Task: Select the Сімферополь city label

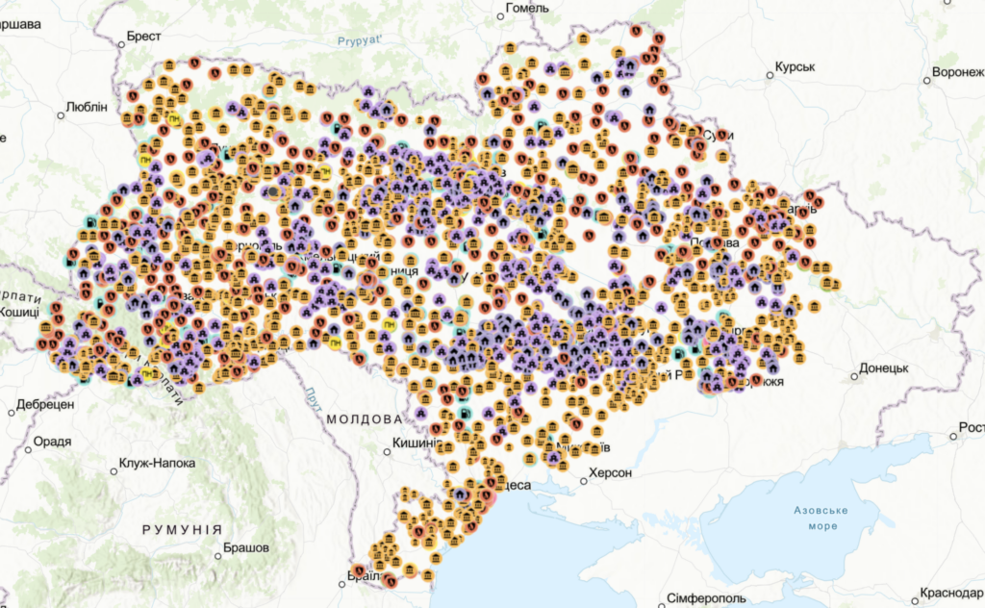Action: [706, 598]
